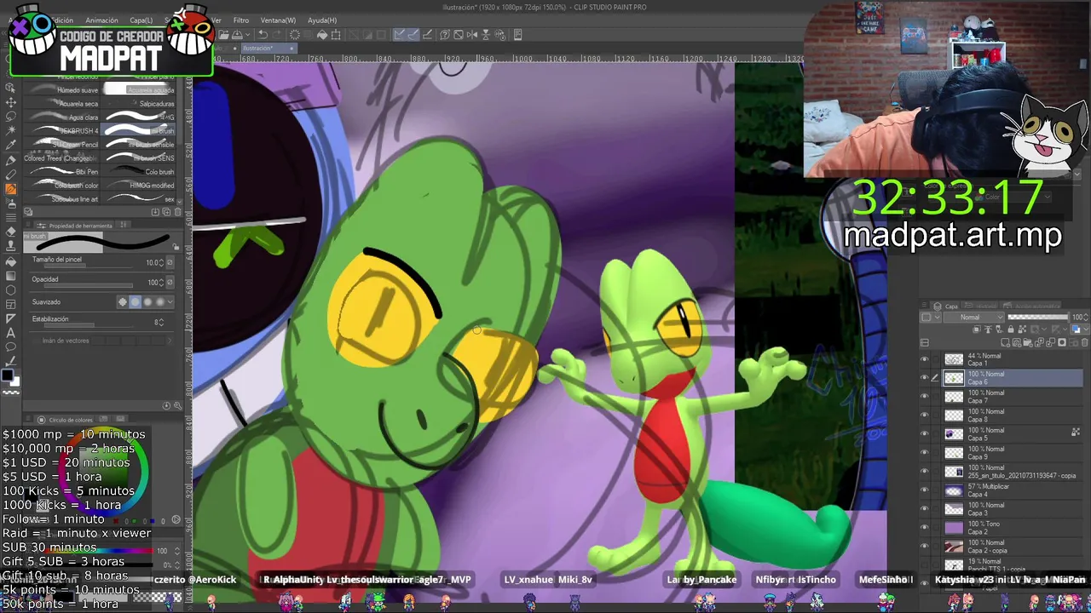Viewport: 1091px width, 613px height.
Task: Click the delete layer trash icon
Action: [x=1085, y=342]
